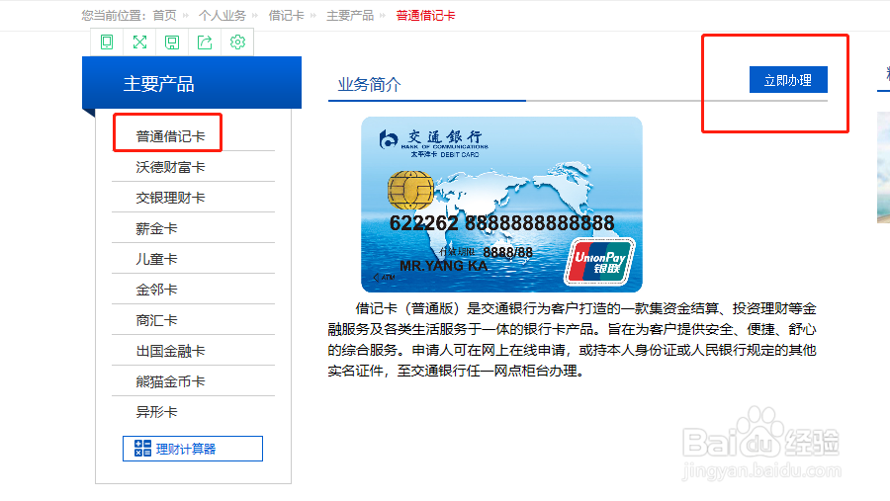Viewport: 890px width, 501px height.
Task: Click the debit card image
Action: [501, 205]
